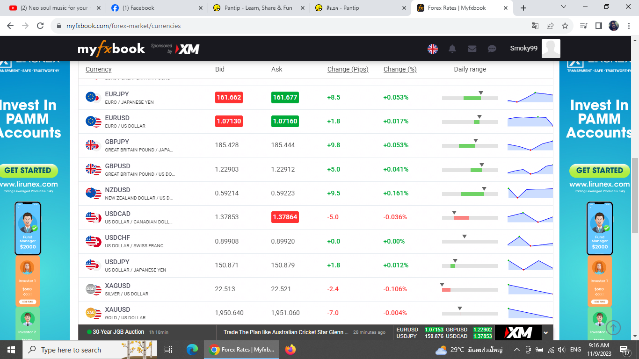Click the XM sponsor logo in the header
The width and height of the screenshot is (639, 359).
[x=187, y=49]
